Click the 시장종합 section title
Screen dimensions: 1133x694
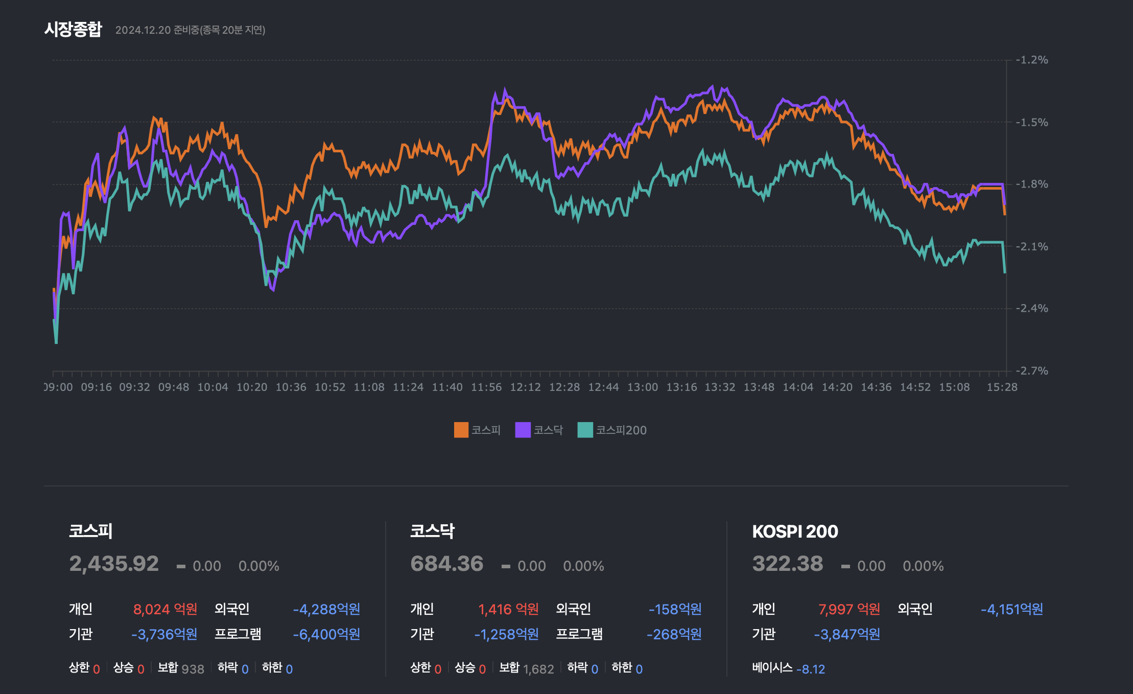73,29
